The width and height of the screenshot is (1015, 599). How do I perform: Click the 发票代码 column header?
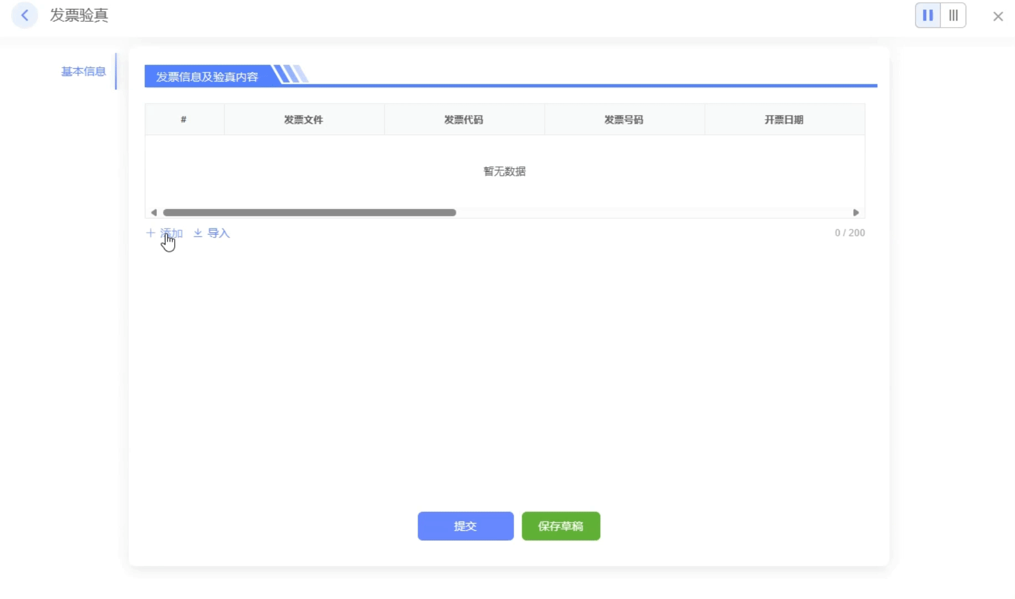[464, 119]
